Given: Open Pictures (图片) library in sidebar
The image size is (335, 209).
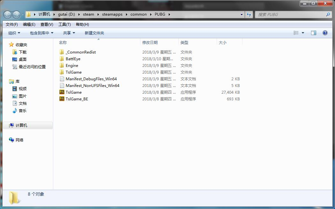Looking at the screenshot, I should pyautogui.click(x=20, y=96).
